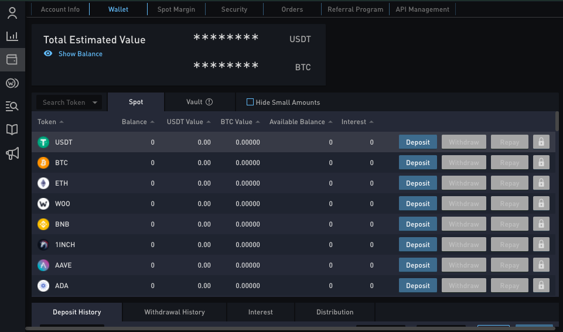
Task: Click the BTC token logo
Action: click(x=43, y=163)
